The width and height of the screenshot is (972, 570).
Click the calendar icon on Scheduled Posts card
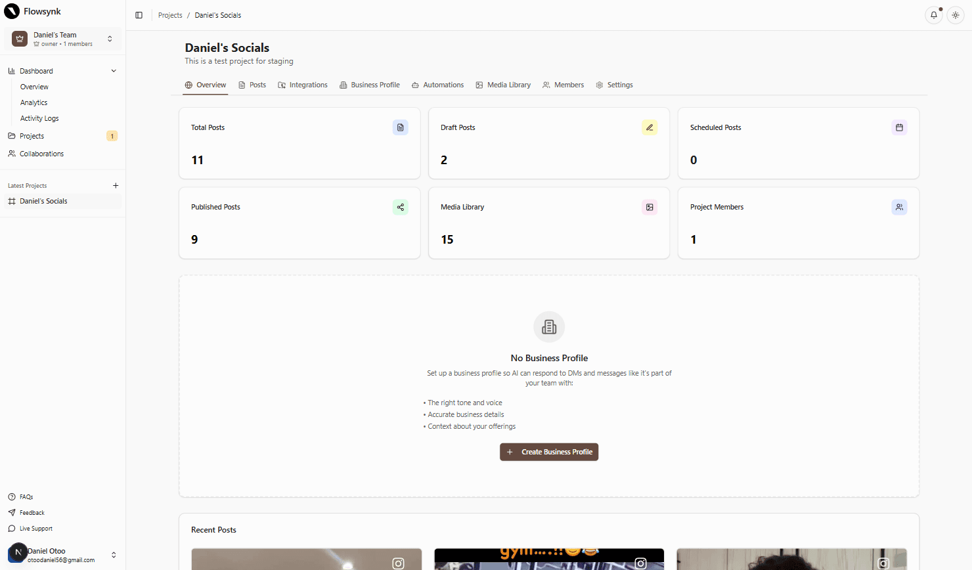899,127
